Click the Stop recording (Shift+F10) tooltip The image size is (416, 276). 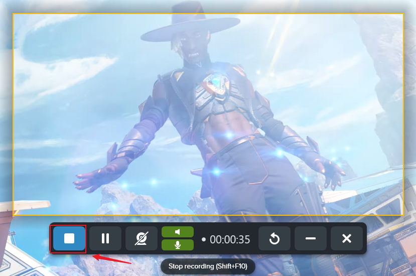[208, 266]
